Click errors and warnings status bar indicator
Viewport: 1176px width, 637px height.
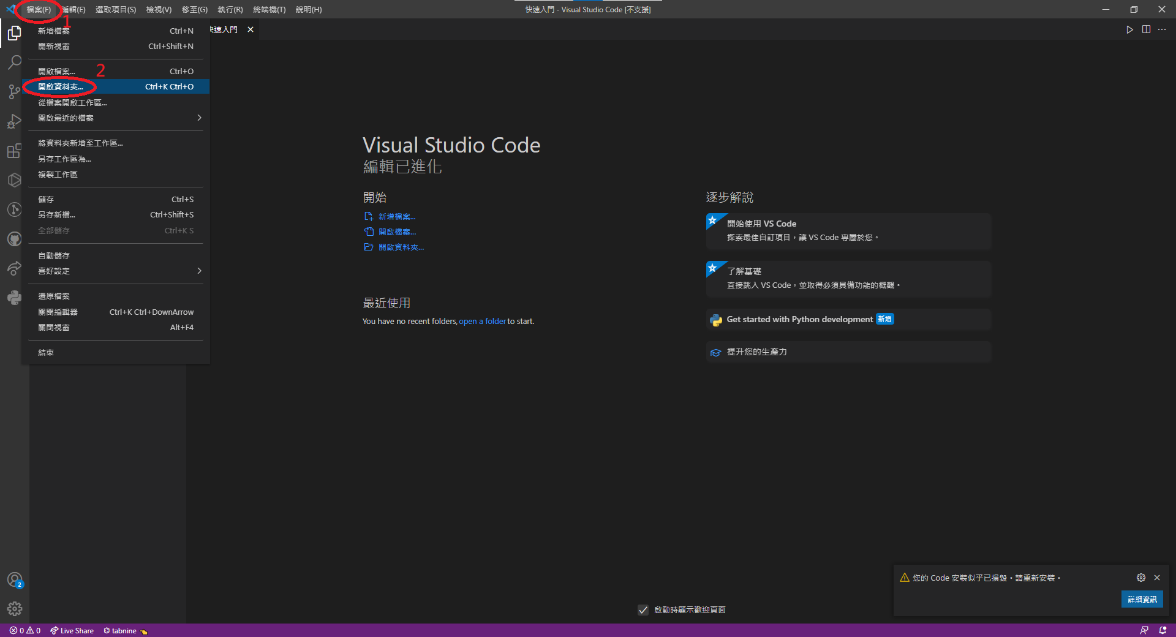[25, 630]
